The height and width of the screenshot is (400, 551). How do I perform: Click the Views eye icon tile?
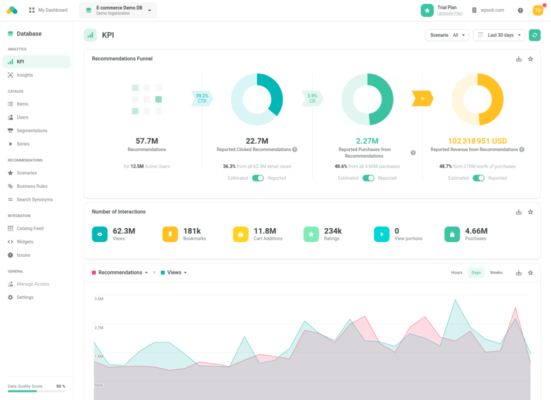pyautogui.click(x=100, y=234)
